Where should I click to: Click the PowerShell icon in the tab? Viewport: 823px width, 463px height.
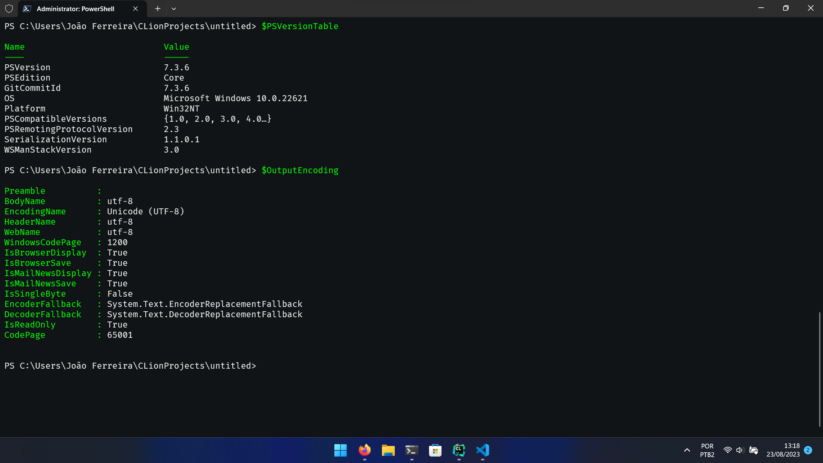pyautogui.click(x=27, y=9)
